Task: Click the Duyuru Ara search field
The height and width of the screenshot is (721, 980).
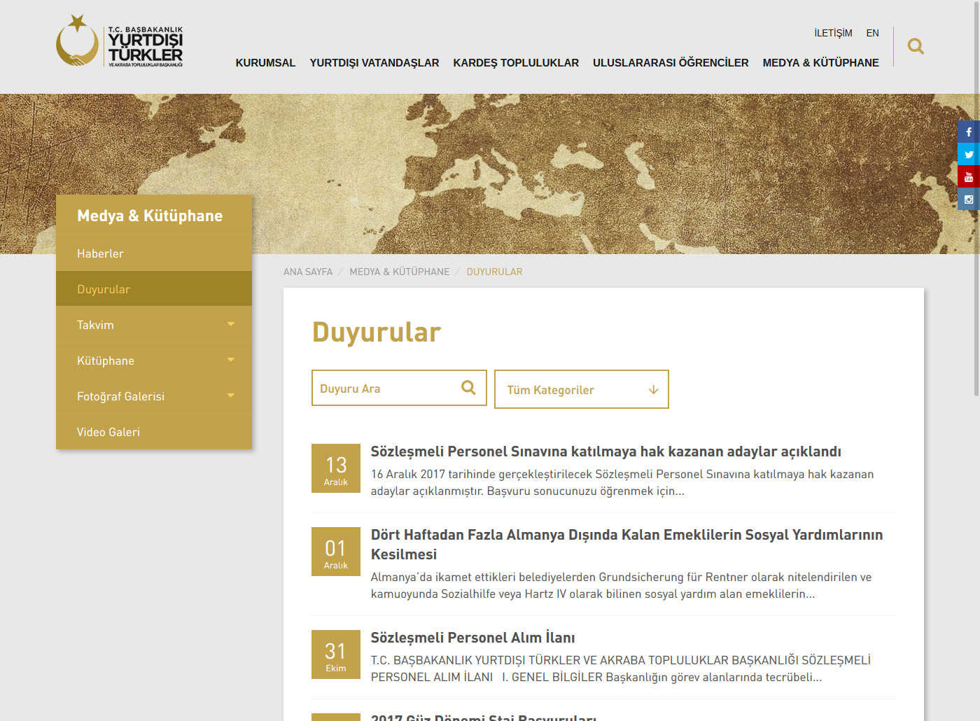Action: pyautogui.click(x=385, y=388)
